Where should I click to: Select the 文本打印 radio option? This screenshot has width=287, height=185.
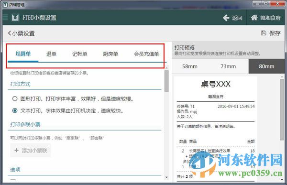coord(15,110)
